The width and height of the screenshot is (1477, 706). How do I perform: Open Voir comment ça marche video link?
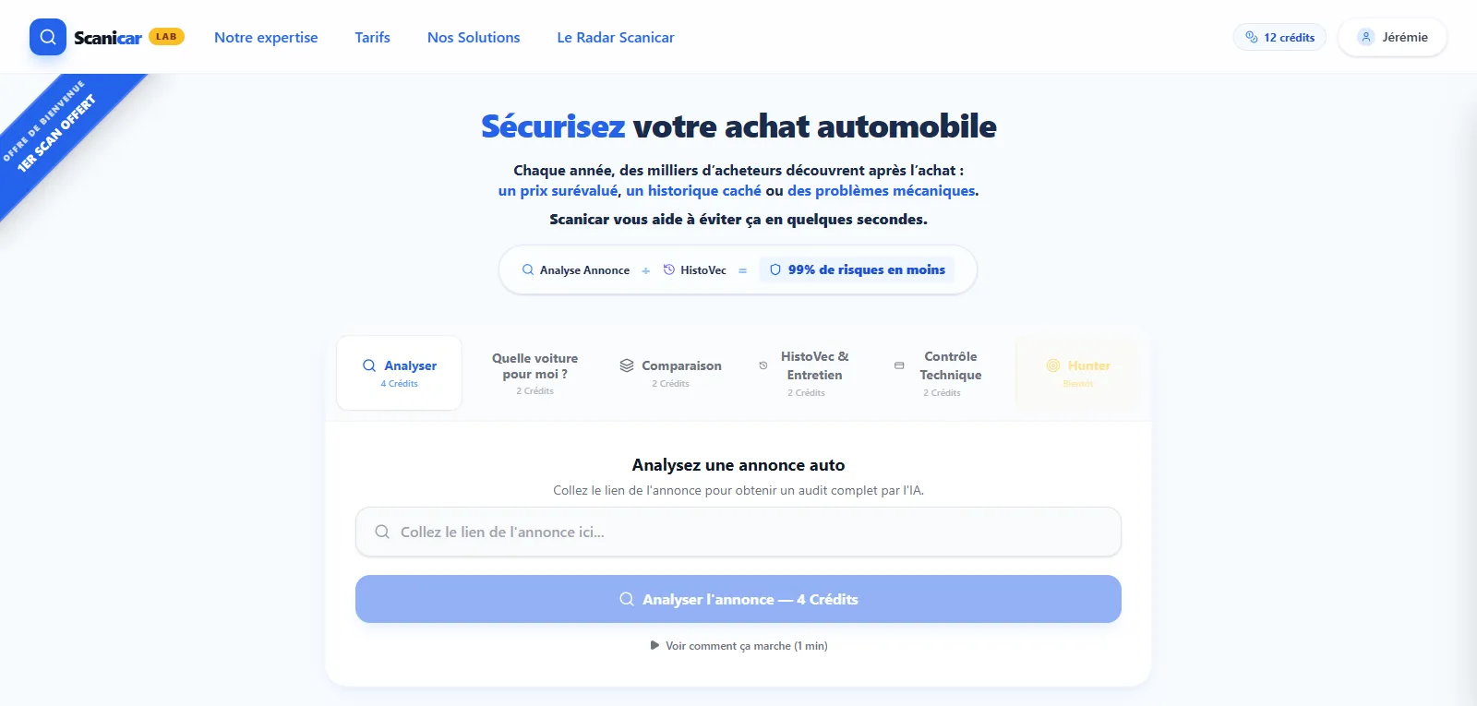click(x=744, y=645)
